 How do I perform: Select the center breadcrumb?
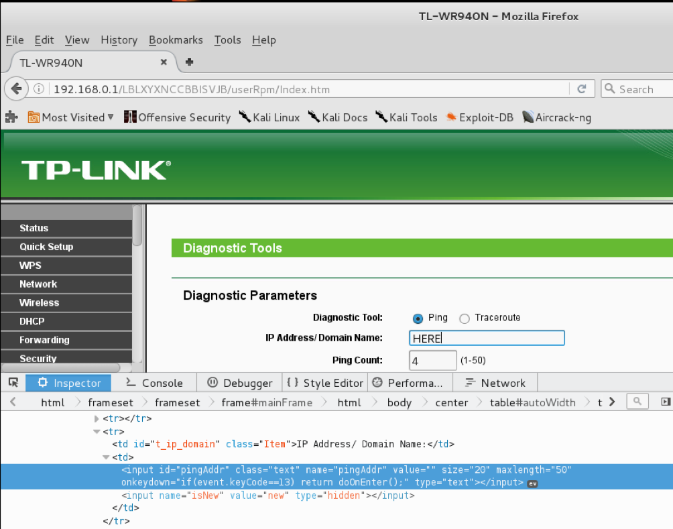click(x=452, y=402)
